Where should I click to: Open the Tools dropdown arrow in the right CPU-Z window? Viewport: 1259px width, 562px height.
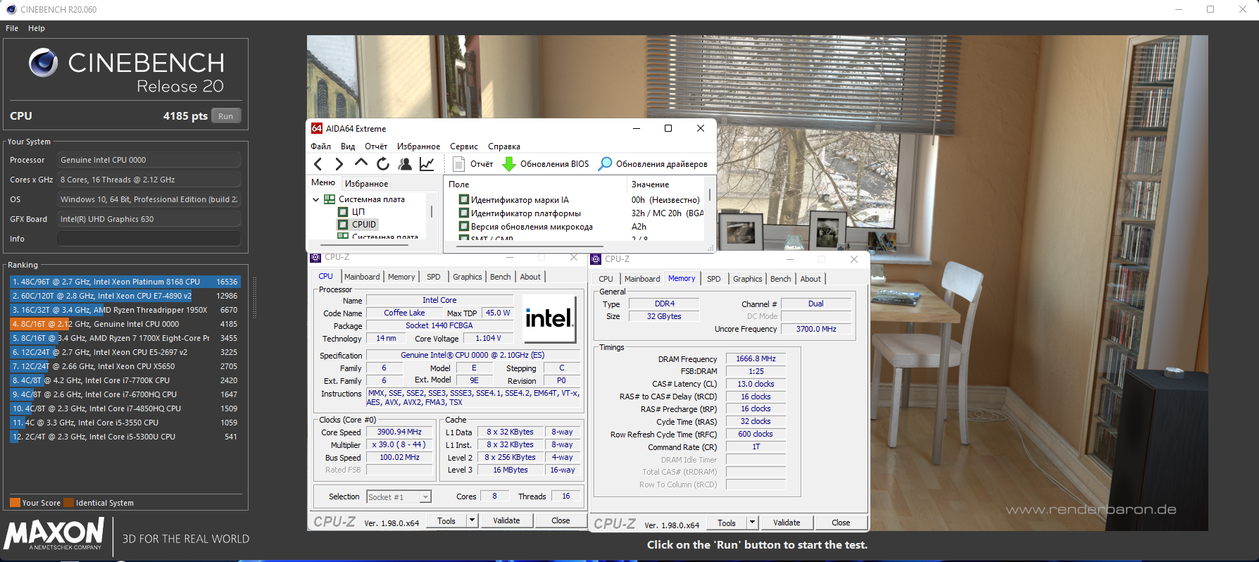[x=752, y=523]
